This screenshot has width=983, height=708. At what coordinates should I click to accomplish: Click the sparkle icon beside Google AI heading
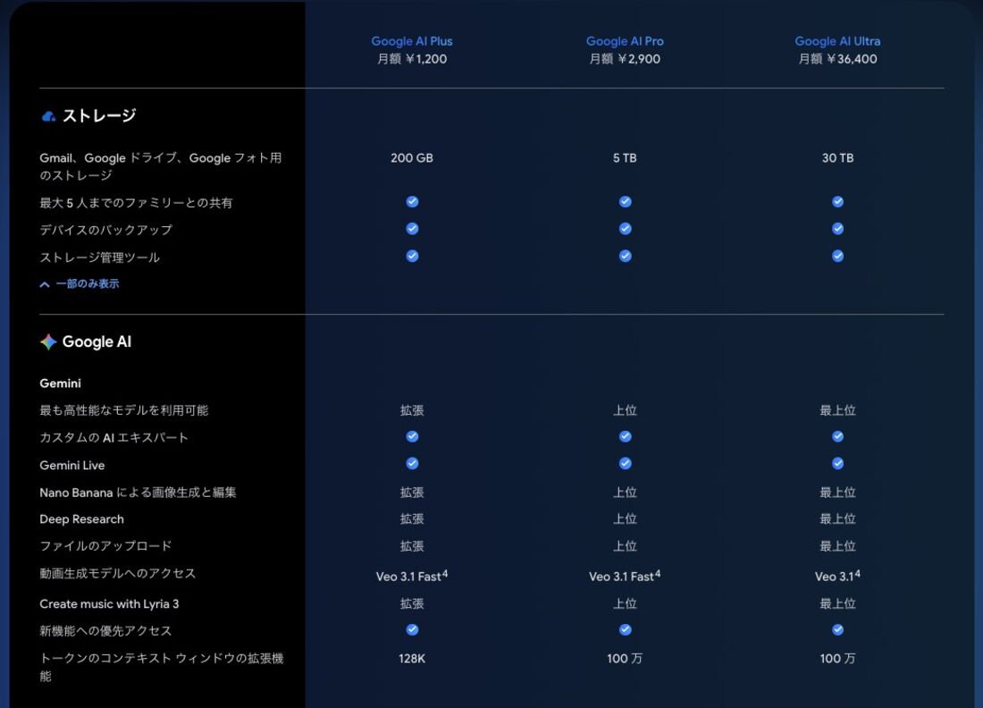[47, 341]
